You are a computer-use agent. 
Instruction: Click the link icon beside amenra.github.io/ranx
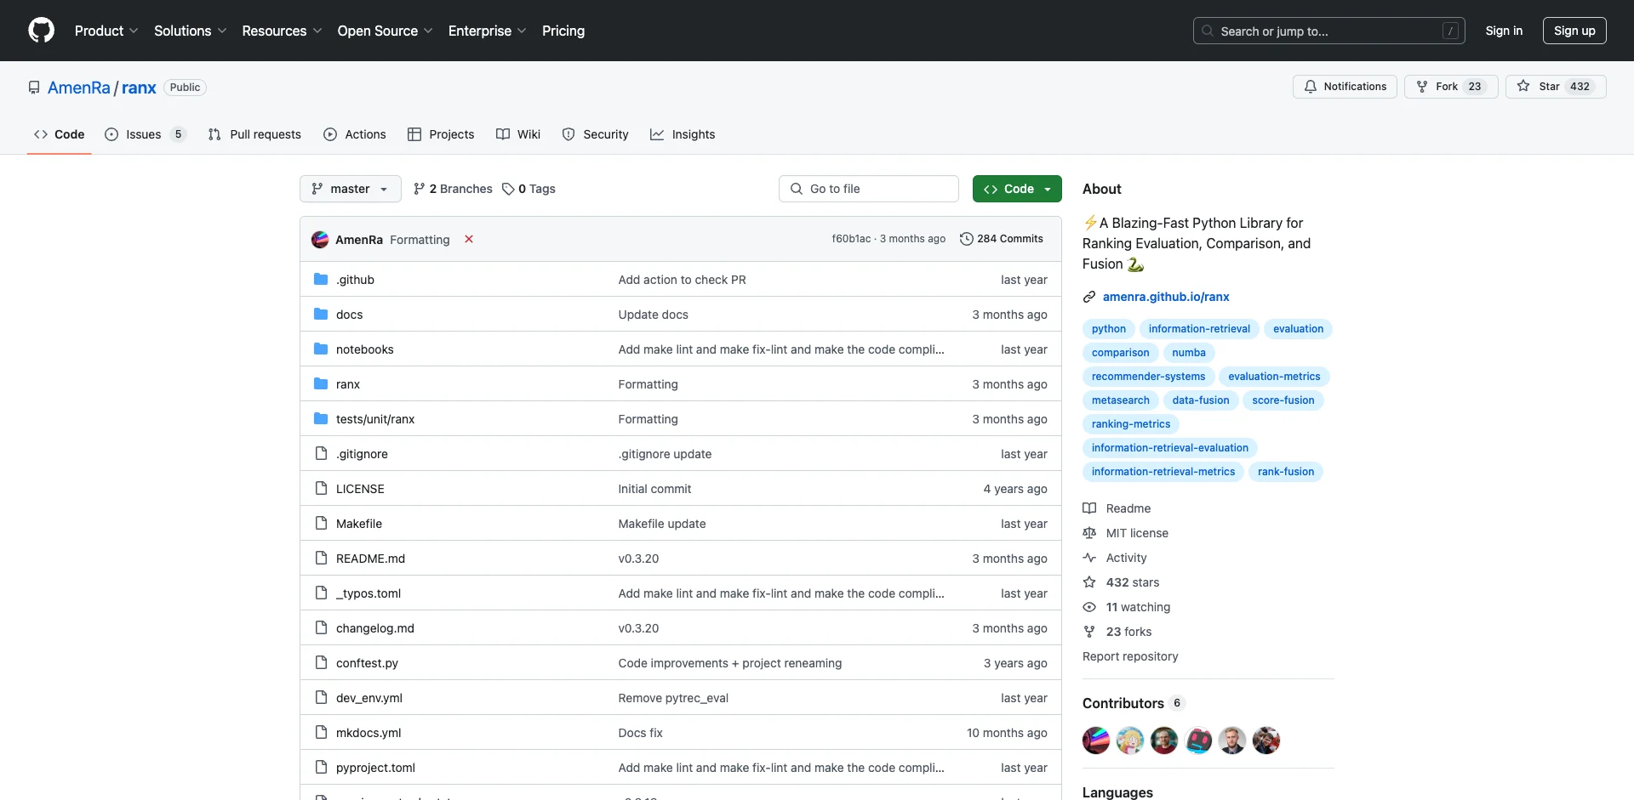(1089, 297)
